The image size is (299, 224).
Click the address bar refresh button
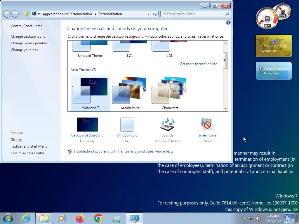click(155, 14)
